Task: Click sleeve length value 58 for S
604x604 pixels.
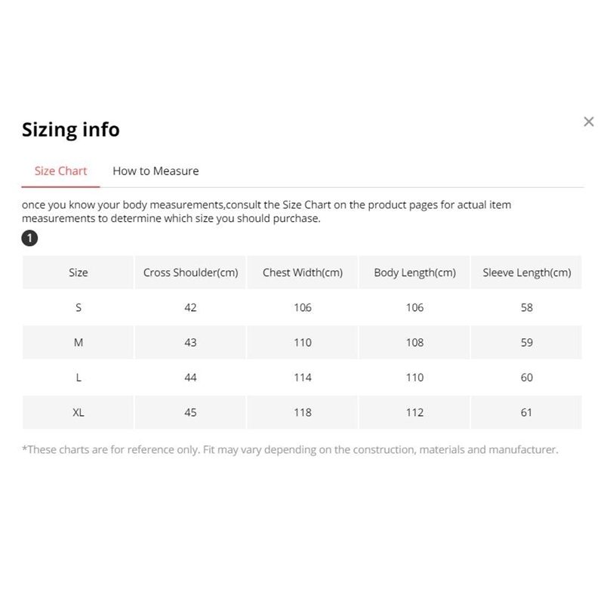Action: 527,307
